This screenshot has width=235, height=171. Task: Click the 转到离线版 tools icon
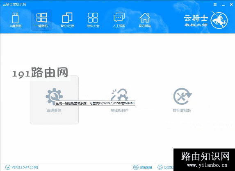[182, 96]
